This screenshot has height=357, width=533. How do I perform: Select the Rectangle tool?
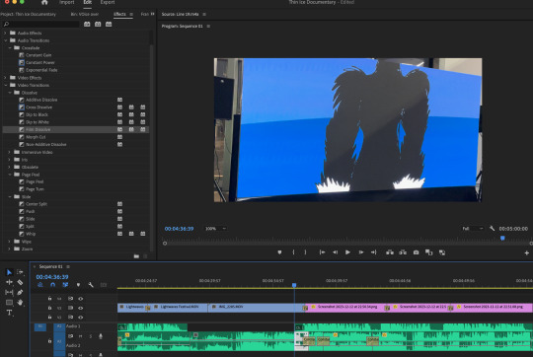tap(9, 303)
